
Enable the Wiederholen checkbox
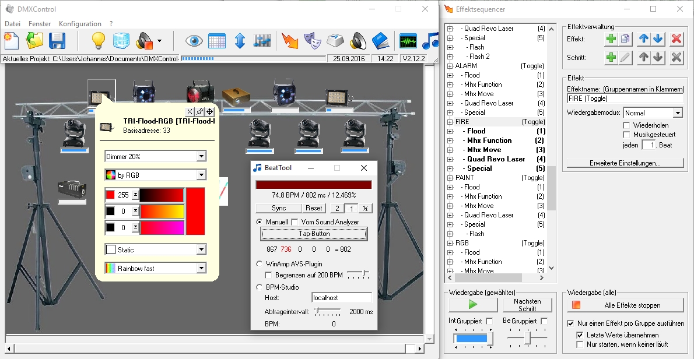coord(627,125)
